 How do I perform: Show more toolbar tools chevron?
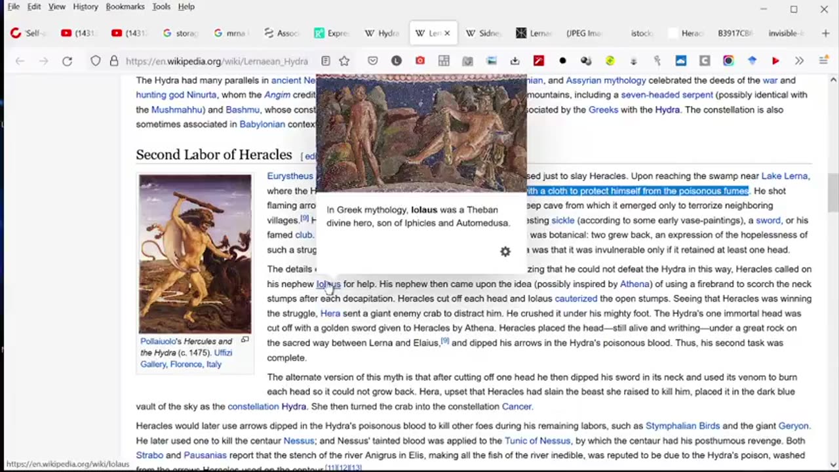[x=799, y=61]
